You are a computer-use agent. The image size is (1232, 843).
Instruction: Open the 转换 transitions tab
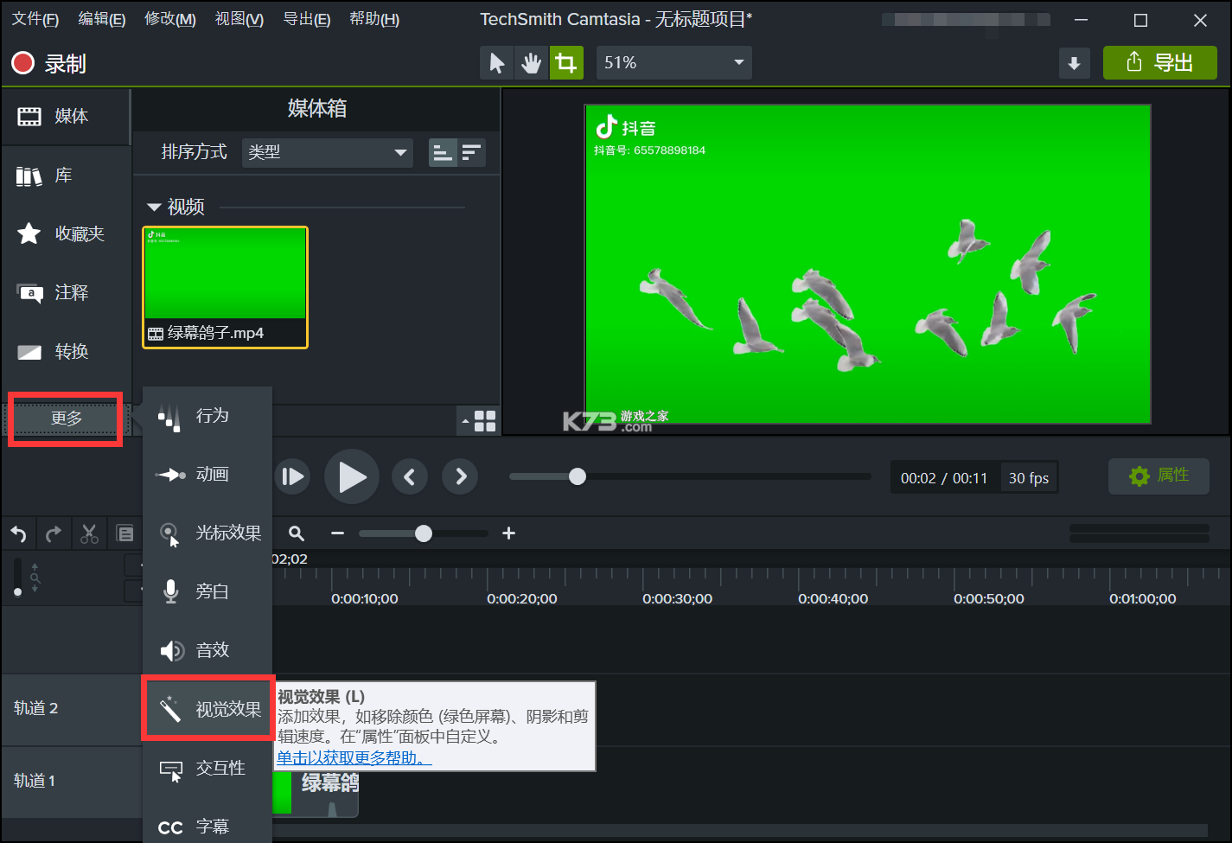click(x=66, y=351)
